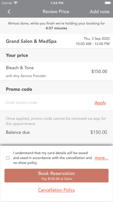113x202 pixels.
Task: Check the card details policy checkbox
Action: tap(8, 158)
